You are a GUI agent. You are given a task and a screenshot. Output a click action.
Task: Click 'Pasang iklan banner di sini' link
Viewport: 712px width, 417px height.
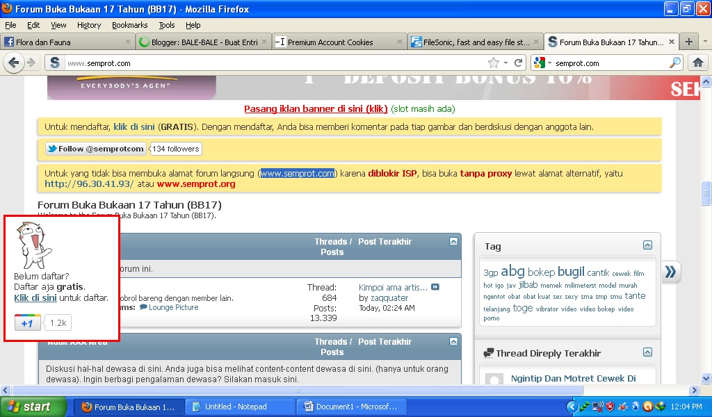click(315, 109)
